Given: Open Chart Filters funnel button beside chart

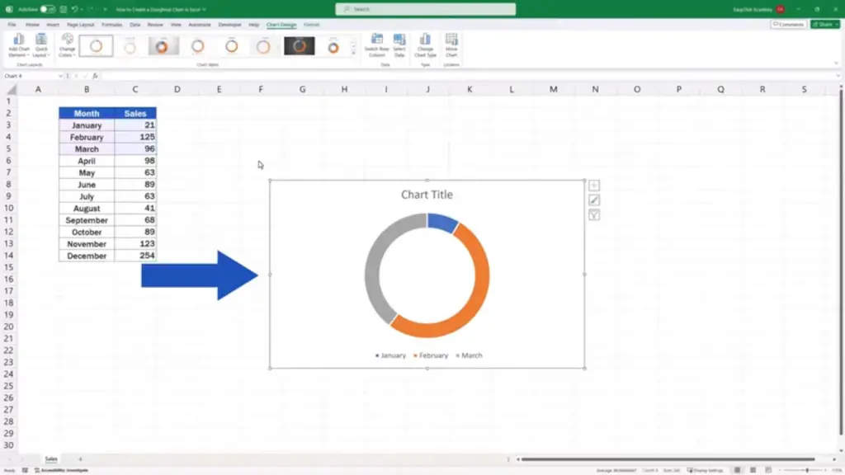Looking at the screenshot, I should 594,215.
